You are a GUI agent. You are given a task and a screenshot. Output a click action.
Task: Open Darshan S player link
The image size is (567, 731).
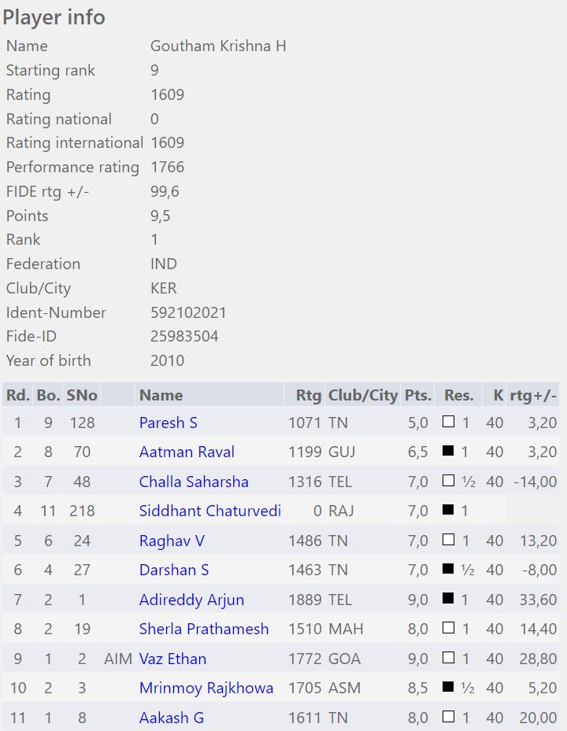click(173, 570)
